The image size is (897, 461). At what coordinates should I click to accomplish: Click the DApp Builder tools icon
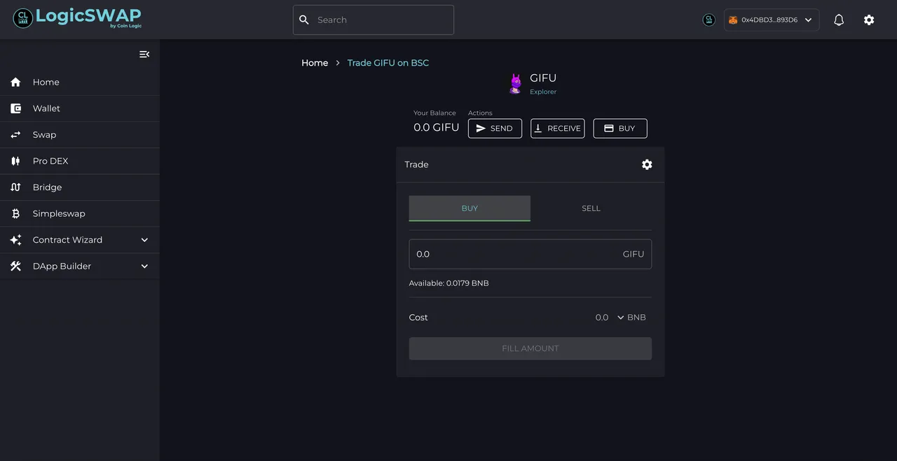point(15,266)
